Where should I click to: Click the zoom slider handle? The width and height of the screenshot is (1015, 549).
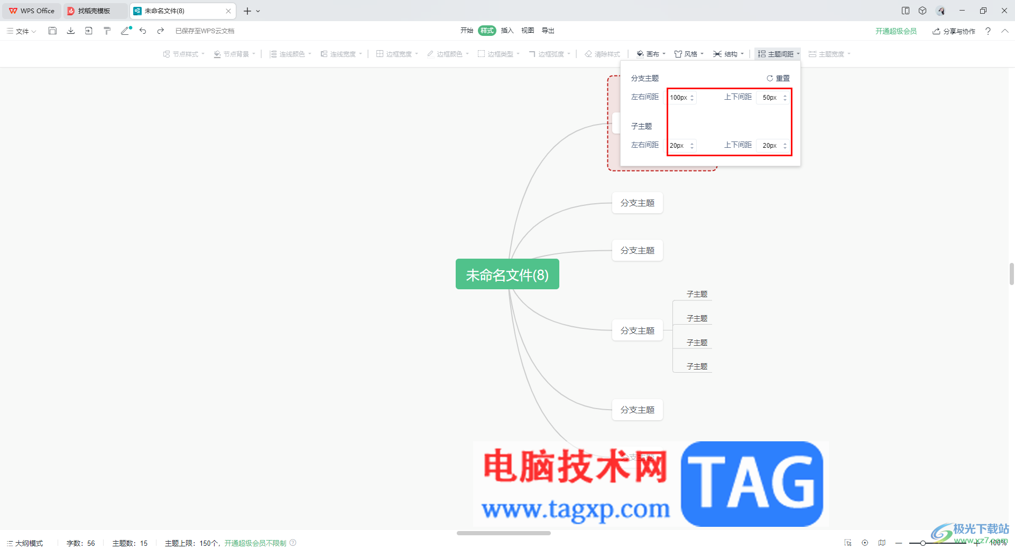coord(923,543)
